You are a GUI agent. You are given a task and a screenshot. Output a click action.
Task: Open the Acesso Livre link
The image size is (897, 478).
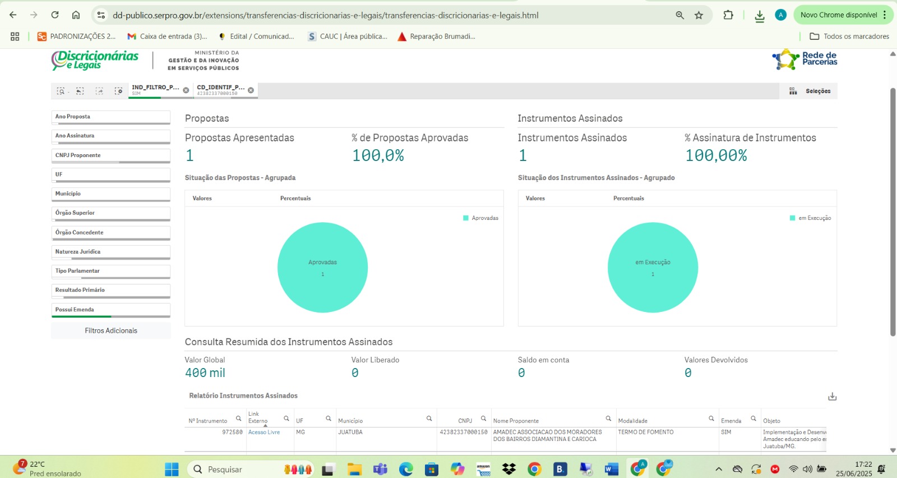pos(264,433)
